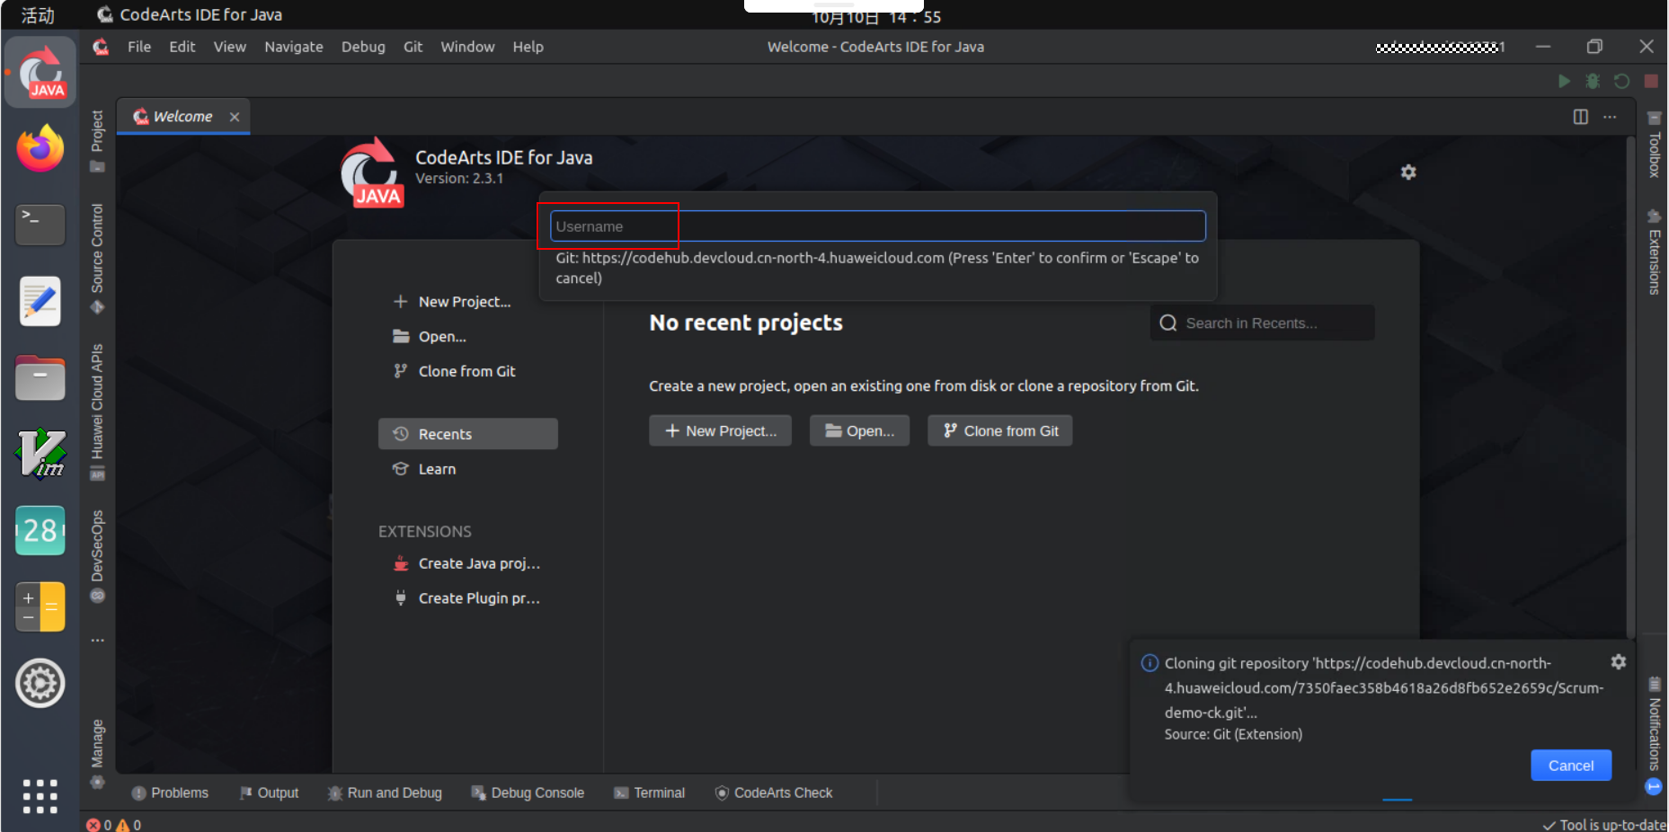The width and height of the screenshot is (1669, 832).
Task: Select Recents in the Welcome navigation
Action: pyautogui.click(x=468, y=434)
